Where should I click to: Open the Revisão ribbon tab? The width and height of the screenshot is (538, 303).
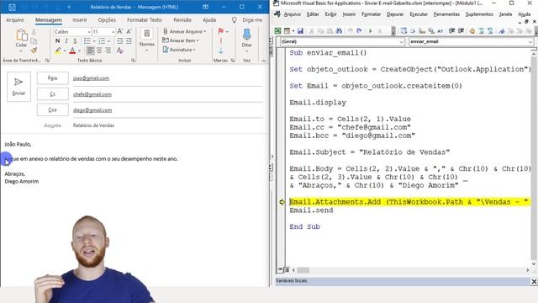coord(182,20)
